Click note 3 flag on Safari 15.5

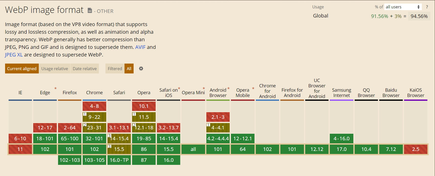coord(109,146)
